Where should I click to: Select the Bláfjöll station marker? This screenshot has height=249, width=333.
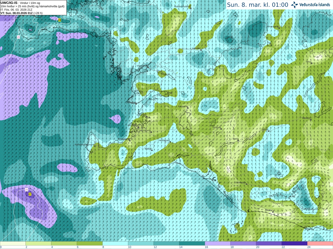(x=152, y=150)
